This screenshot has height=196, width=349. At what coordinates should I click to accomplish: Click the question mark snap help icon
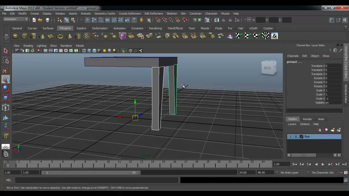(x=134, y=20)
